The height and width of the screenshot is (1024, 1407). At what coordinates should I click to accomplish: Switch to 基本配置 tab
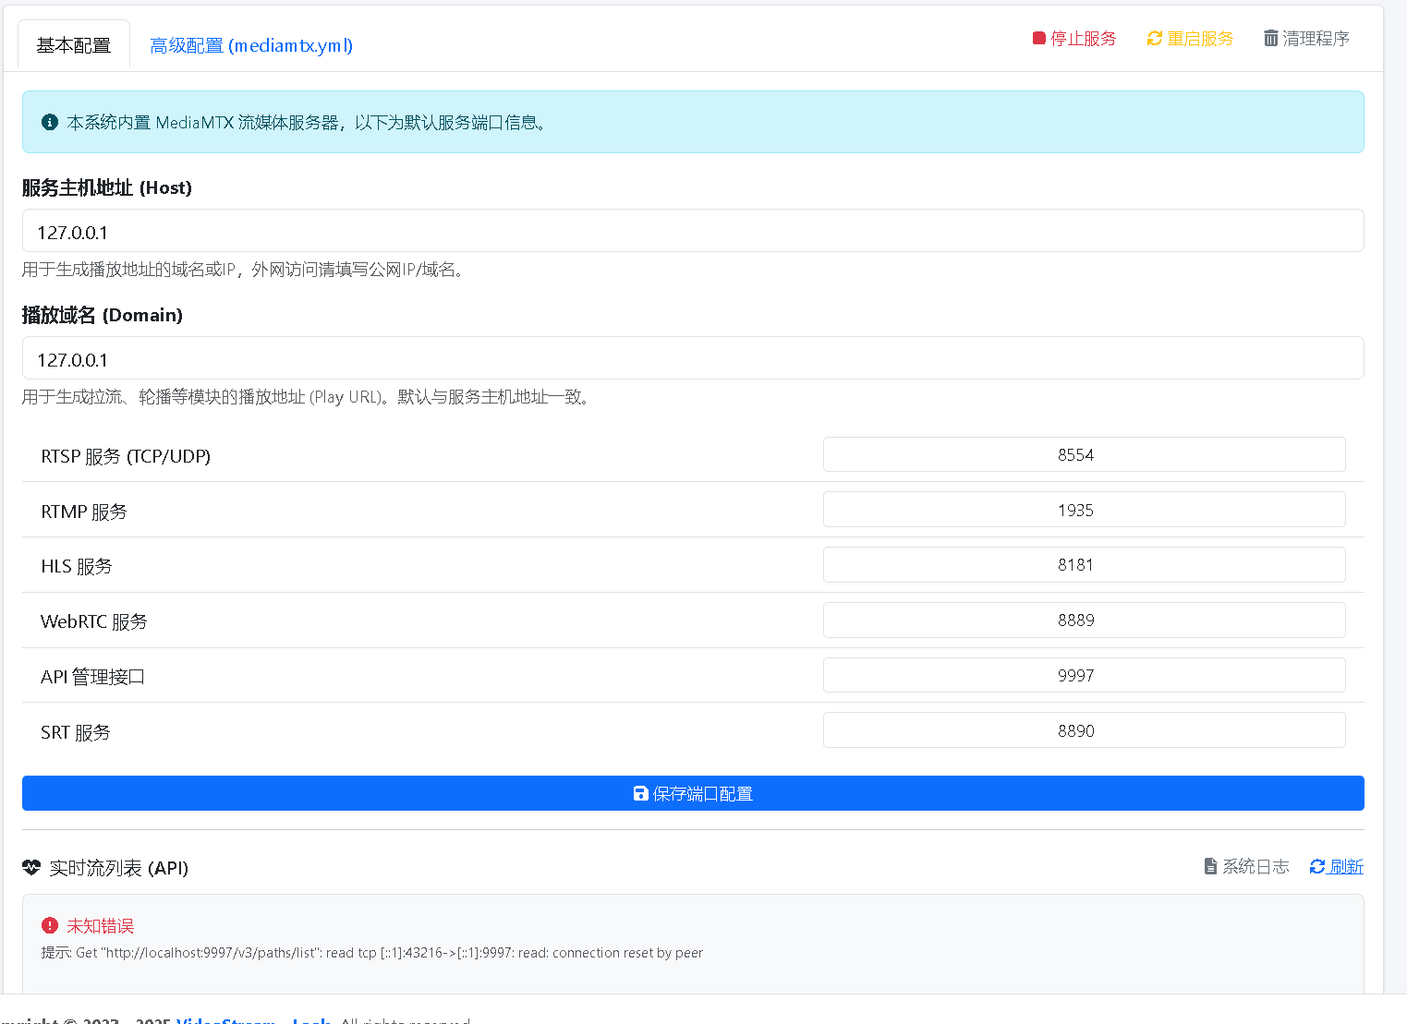pyautogui.click(x=74, y=45)
